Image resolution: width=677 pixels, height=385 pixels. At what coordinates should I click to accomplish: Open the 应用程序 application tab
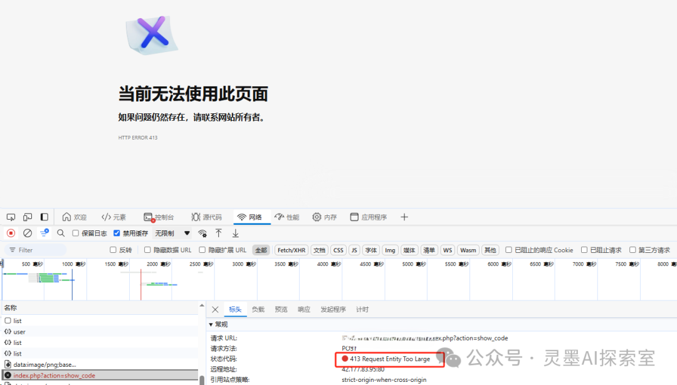coord(369,217)
